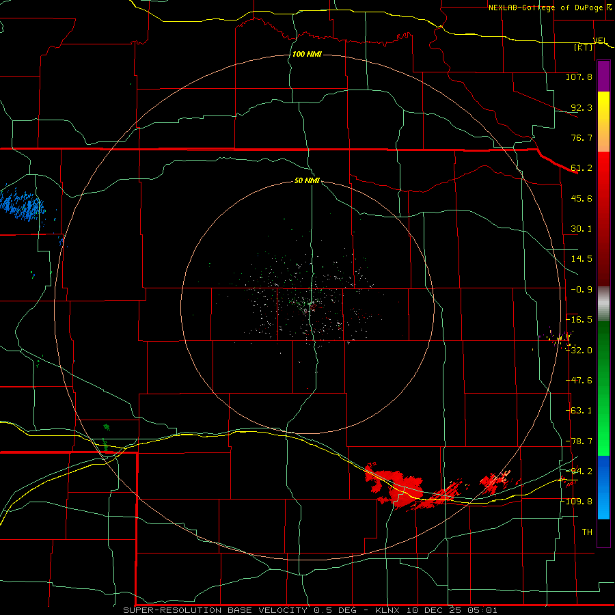Click the blue segment of velocity color bar

[603, 487]
